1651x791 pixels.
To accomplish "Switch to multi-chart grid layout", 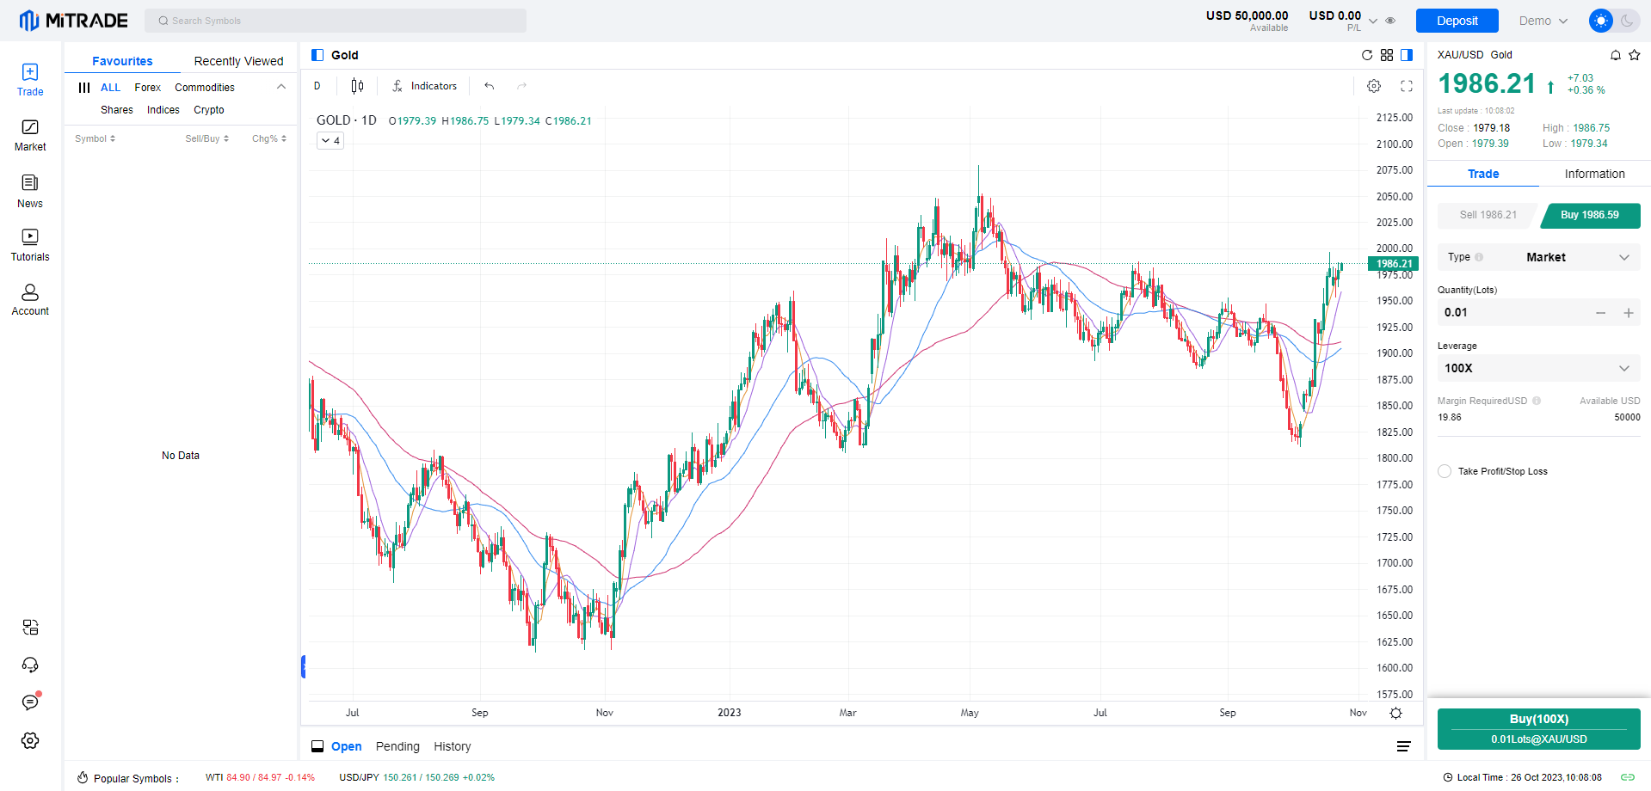I will tap(1387, 55).
